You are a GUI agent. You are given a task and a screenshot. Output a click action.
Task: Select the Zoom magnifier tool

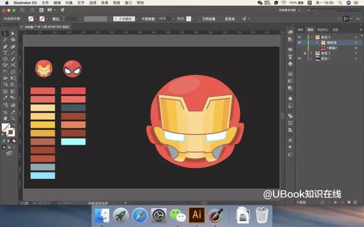(13, 119)
